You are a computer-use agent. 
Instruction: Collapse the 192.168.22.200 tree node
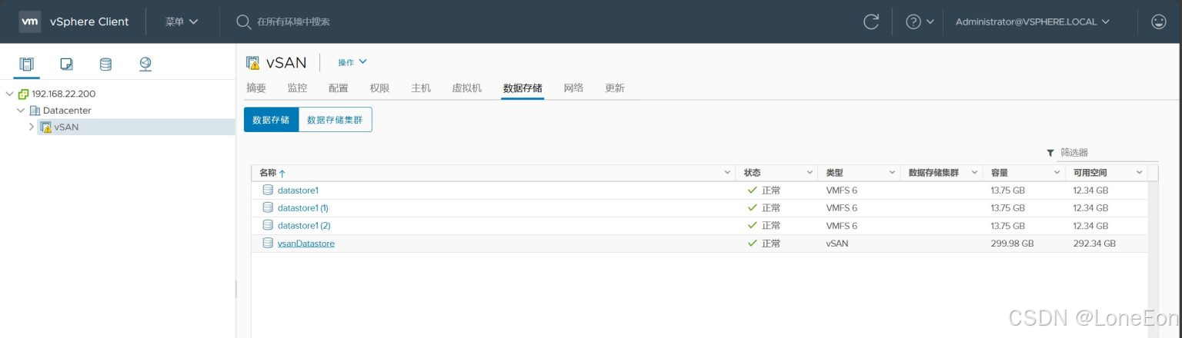pyautogui.click(x=9, y=94)
